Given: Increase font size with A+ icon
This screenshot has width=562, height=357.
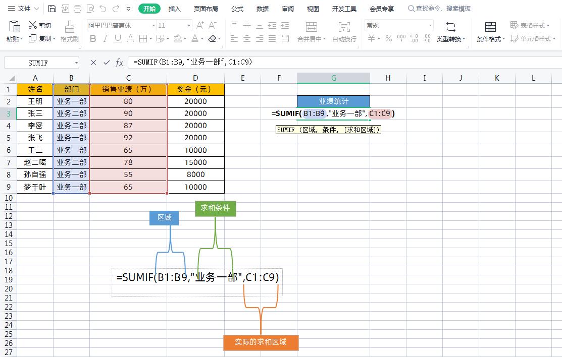Looking at the screenshot, I should [200, 25].
